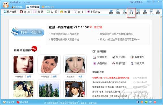The image size is (163, 105).
Task: Open the 饰品 accessories category
Action: pos(65,12)
